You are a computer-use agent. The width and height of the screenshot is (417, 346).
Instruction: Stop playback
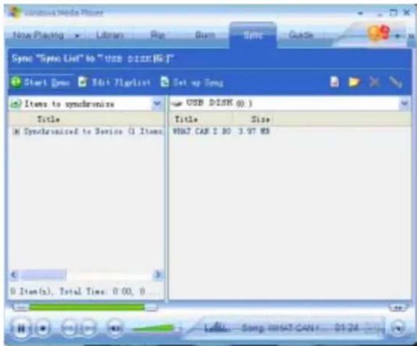pos(43,329)
